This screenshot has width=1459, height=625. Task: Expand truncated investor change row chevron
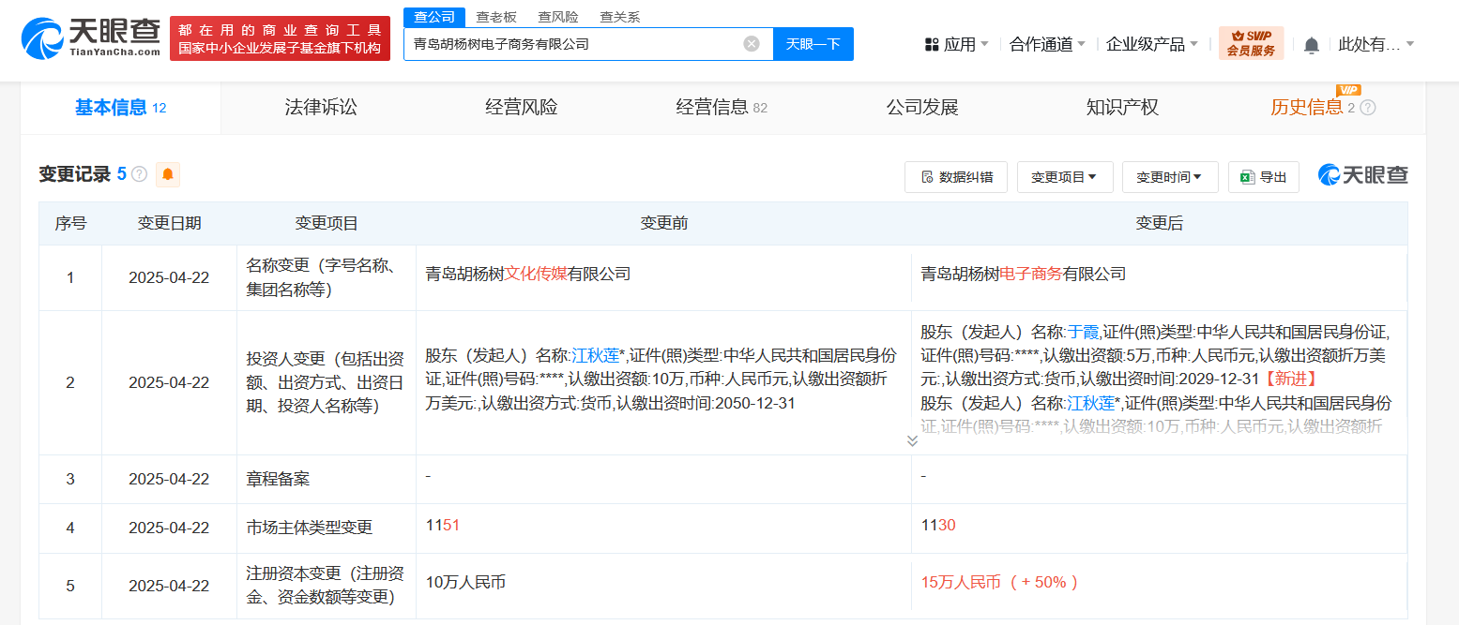tap(912, 440)
